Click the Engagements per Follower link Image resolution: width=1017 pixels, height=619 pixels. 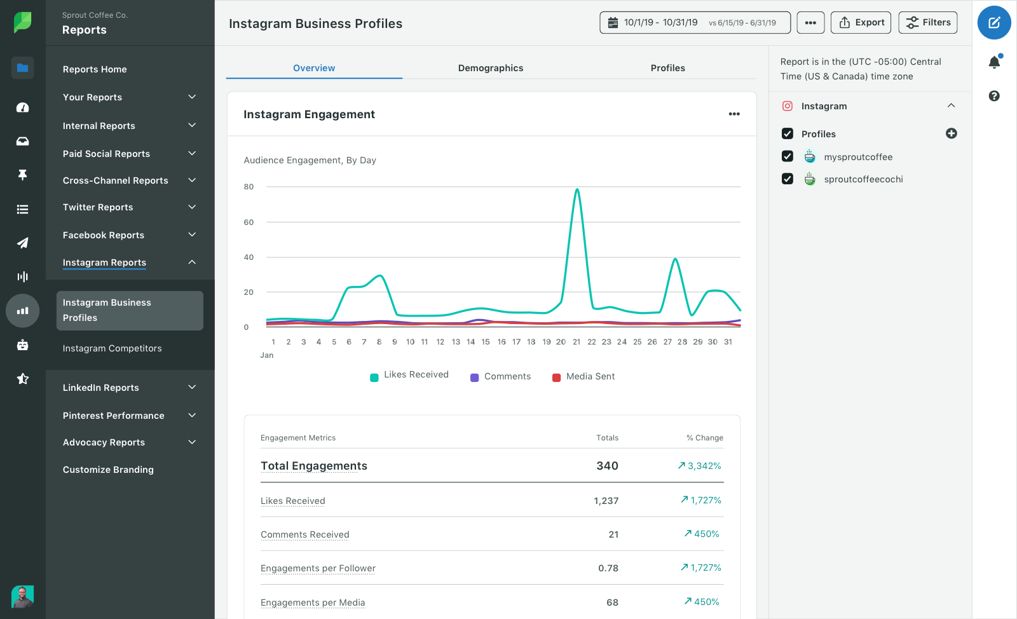(x=318, y=568)
